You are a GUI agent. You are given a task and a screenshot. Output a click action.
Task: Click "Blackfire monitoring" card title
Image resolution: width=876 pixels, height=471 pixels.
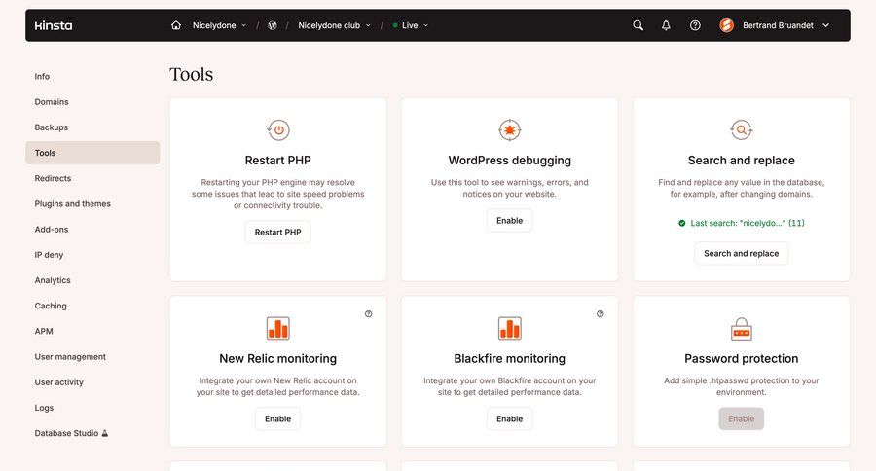509,359
